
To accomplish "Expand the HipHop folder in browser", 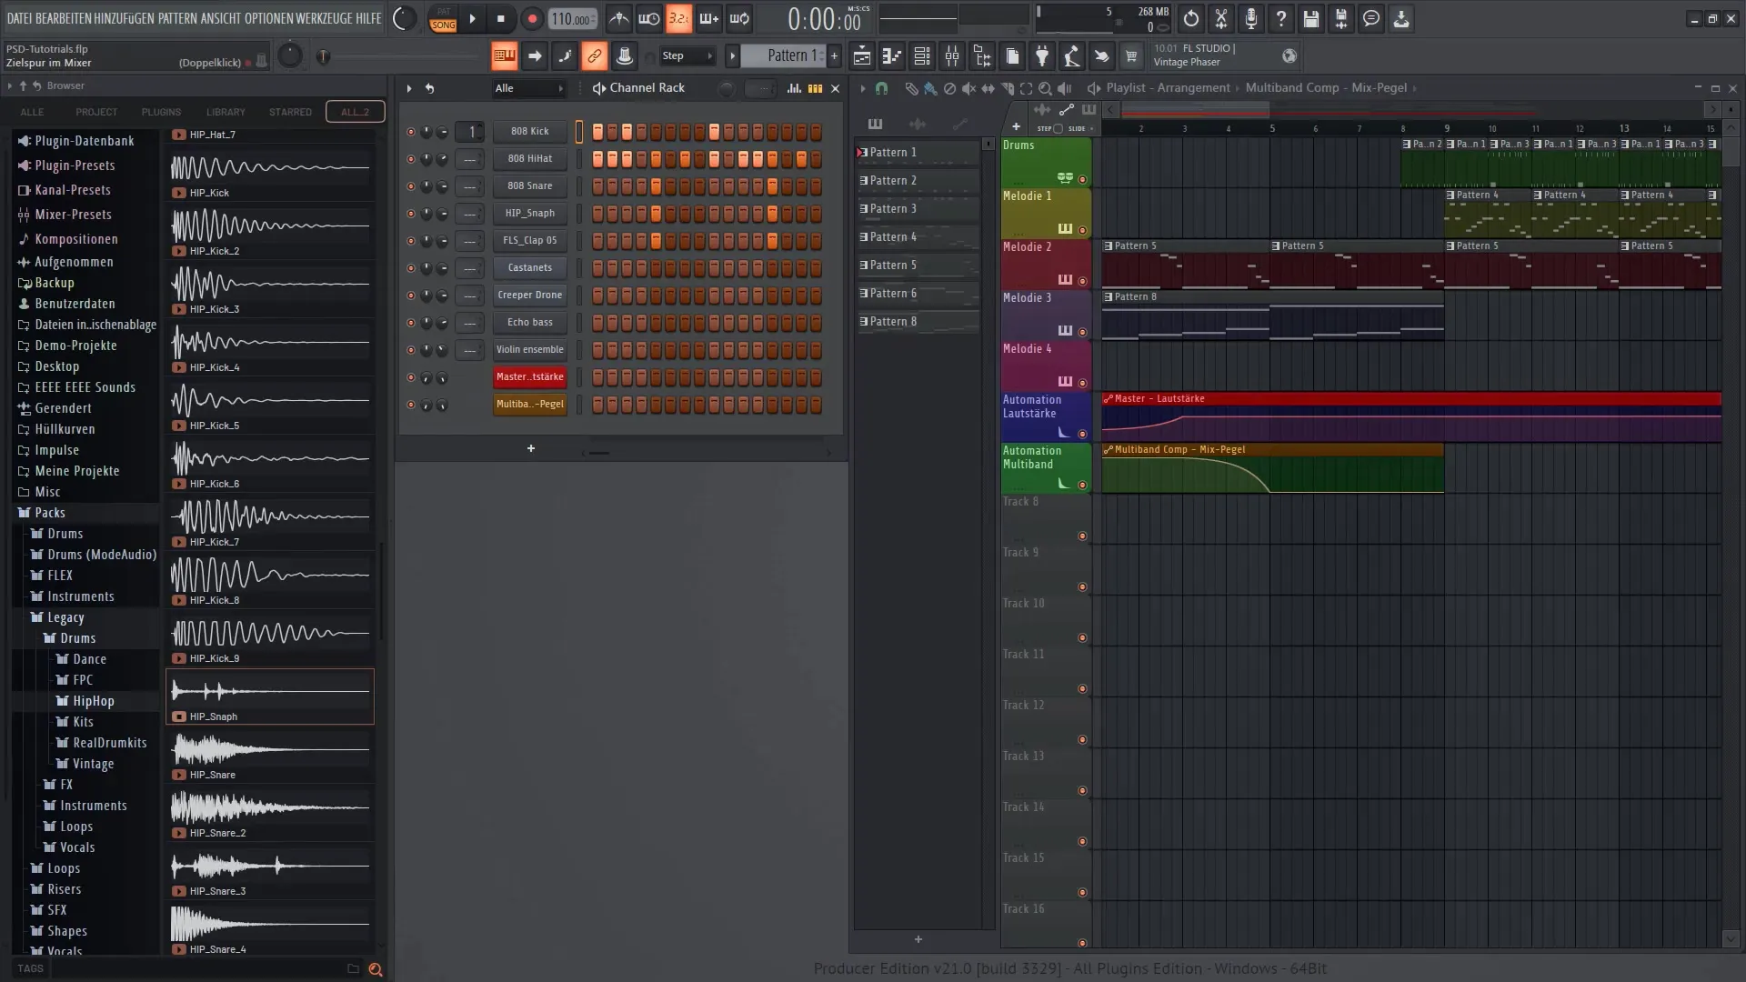I will (93, 700).
